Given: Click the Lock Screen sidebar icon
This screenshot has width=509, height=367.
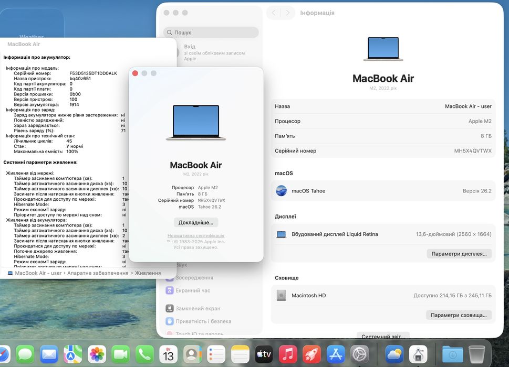Looking at the screenshot, I should [170, 308].
